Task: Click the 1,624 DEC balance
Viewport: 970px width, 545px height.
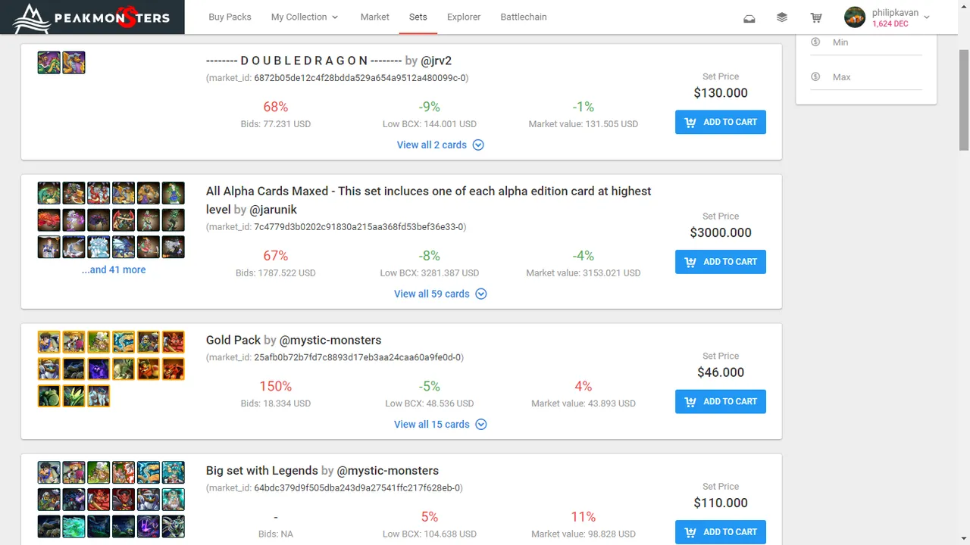Action: point(890,24)
